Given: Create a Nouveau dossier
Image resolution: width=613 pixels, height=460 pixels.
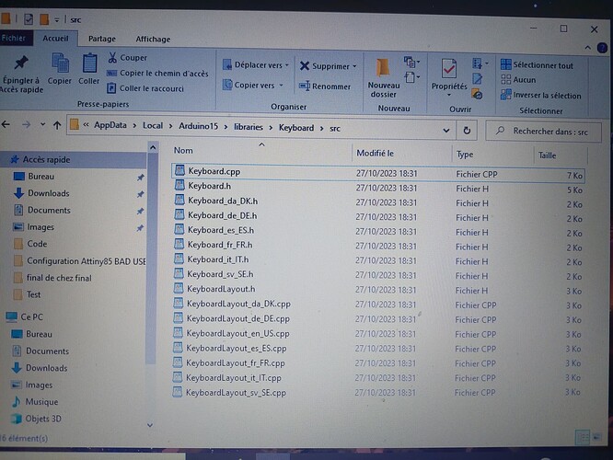Looking at the screenshot, I should pos(384,78).
